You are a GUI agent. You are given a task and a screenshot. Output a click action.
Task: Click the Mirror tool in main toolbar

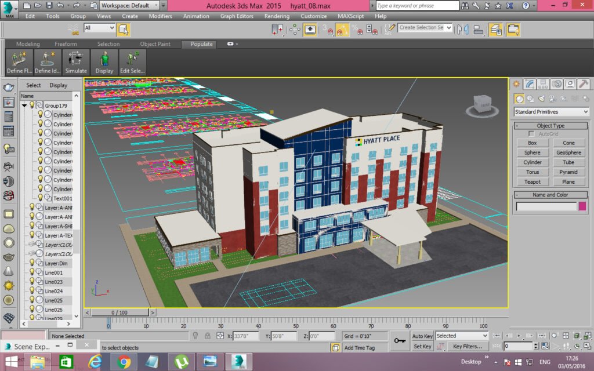[x=463, y=30]
